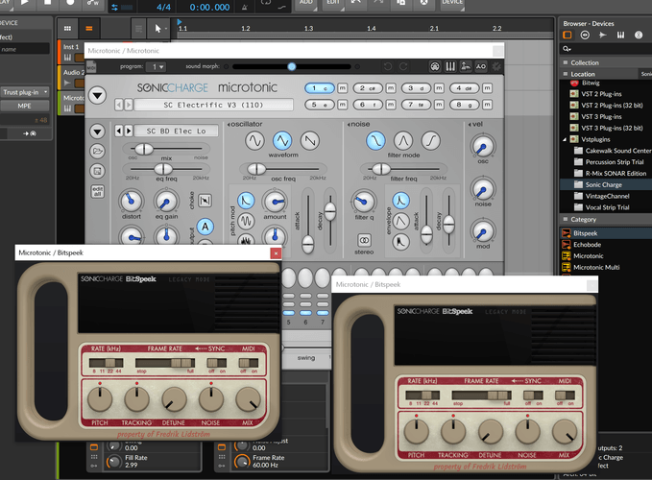Collapse the Collection browser section
The width and height of the screenshot is (652, 480).
tap(565, 62)
